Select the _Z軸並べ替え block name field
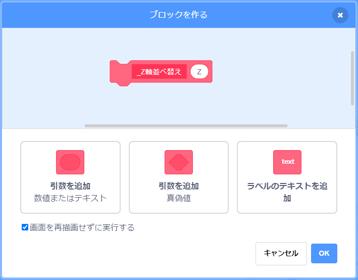Screen dimensions: 358x280 pyautogui.click(x=159, y=72)
